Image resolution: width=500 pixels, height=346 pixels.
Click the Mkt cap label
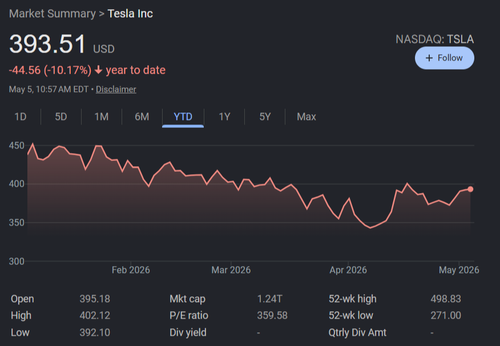click(187, 299)
